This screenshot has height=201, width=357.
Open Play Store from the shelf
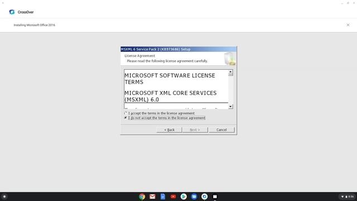click(184, 197)
